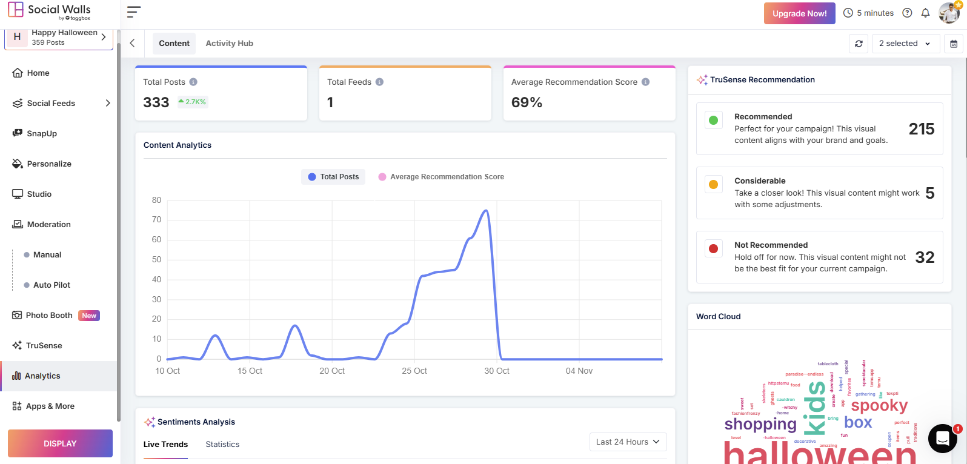Image resolution: width=967 pixels, height=464 pixels.
Task: Open the '2 selected' dropdown
Action: [x=905, y=44]
